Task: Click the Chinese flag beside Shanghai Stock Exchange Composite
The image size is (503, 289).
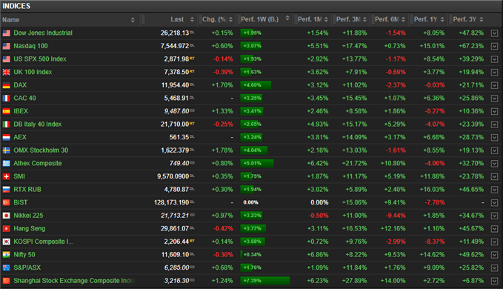Action: 7,281
